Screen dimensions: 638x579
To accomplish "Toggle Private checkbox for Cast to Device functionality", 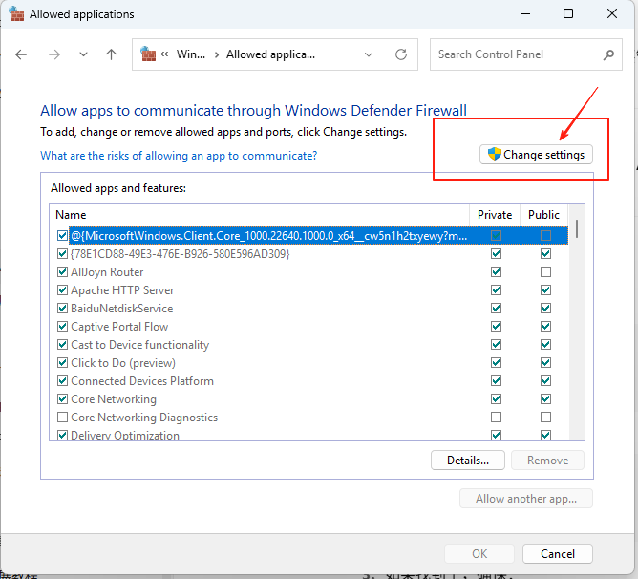I will pyautogui.click(x=496, y=345).
